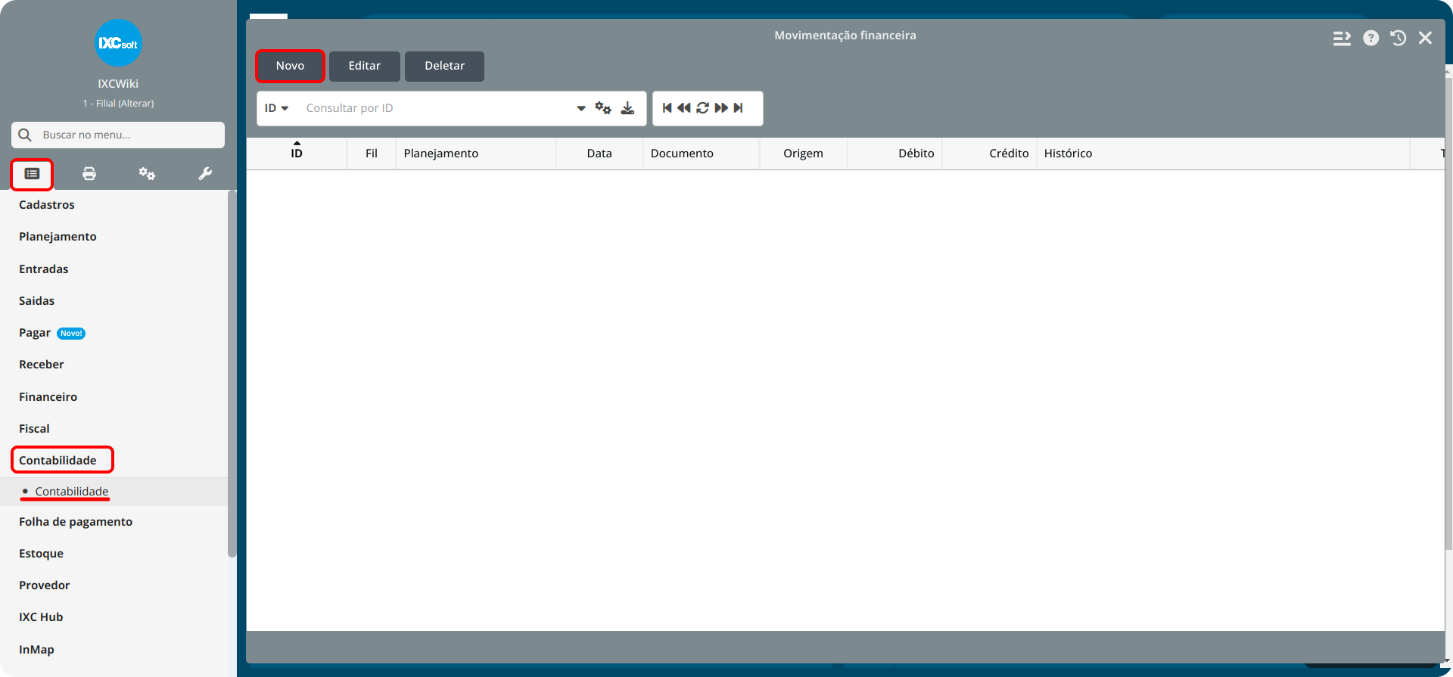
Task: Open the ID search field dropdown
Action: [x=276, y=108]
